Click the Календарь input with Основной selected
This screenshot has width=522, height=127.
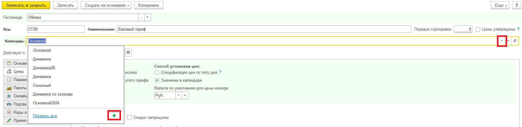click(x=262, y=41)
